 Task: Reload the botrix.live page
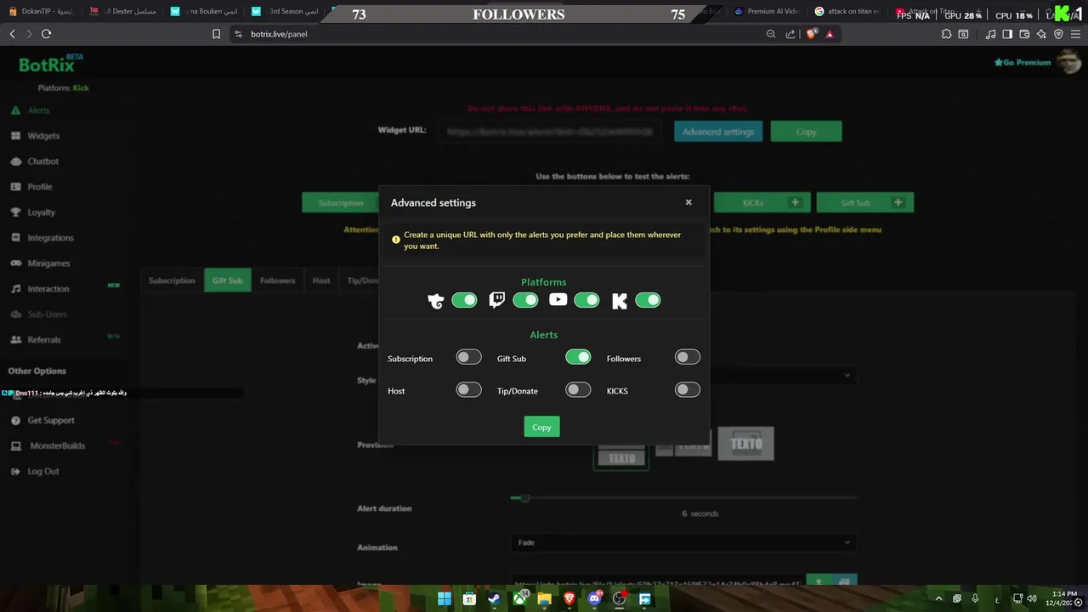click(46, 34)
